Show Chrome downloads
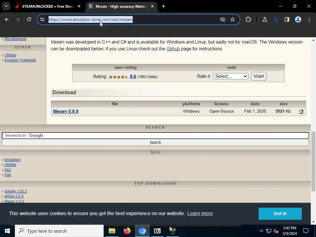Image resolution: width=316 pixels, height=237 pixels. [276, 19]
